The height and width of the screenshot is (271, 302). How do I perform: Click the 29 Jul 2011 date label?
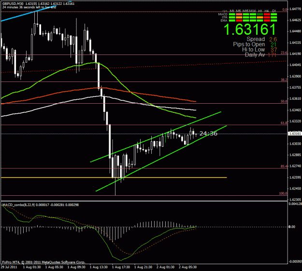pyautogui.click(x=9, y=267)
